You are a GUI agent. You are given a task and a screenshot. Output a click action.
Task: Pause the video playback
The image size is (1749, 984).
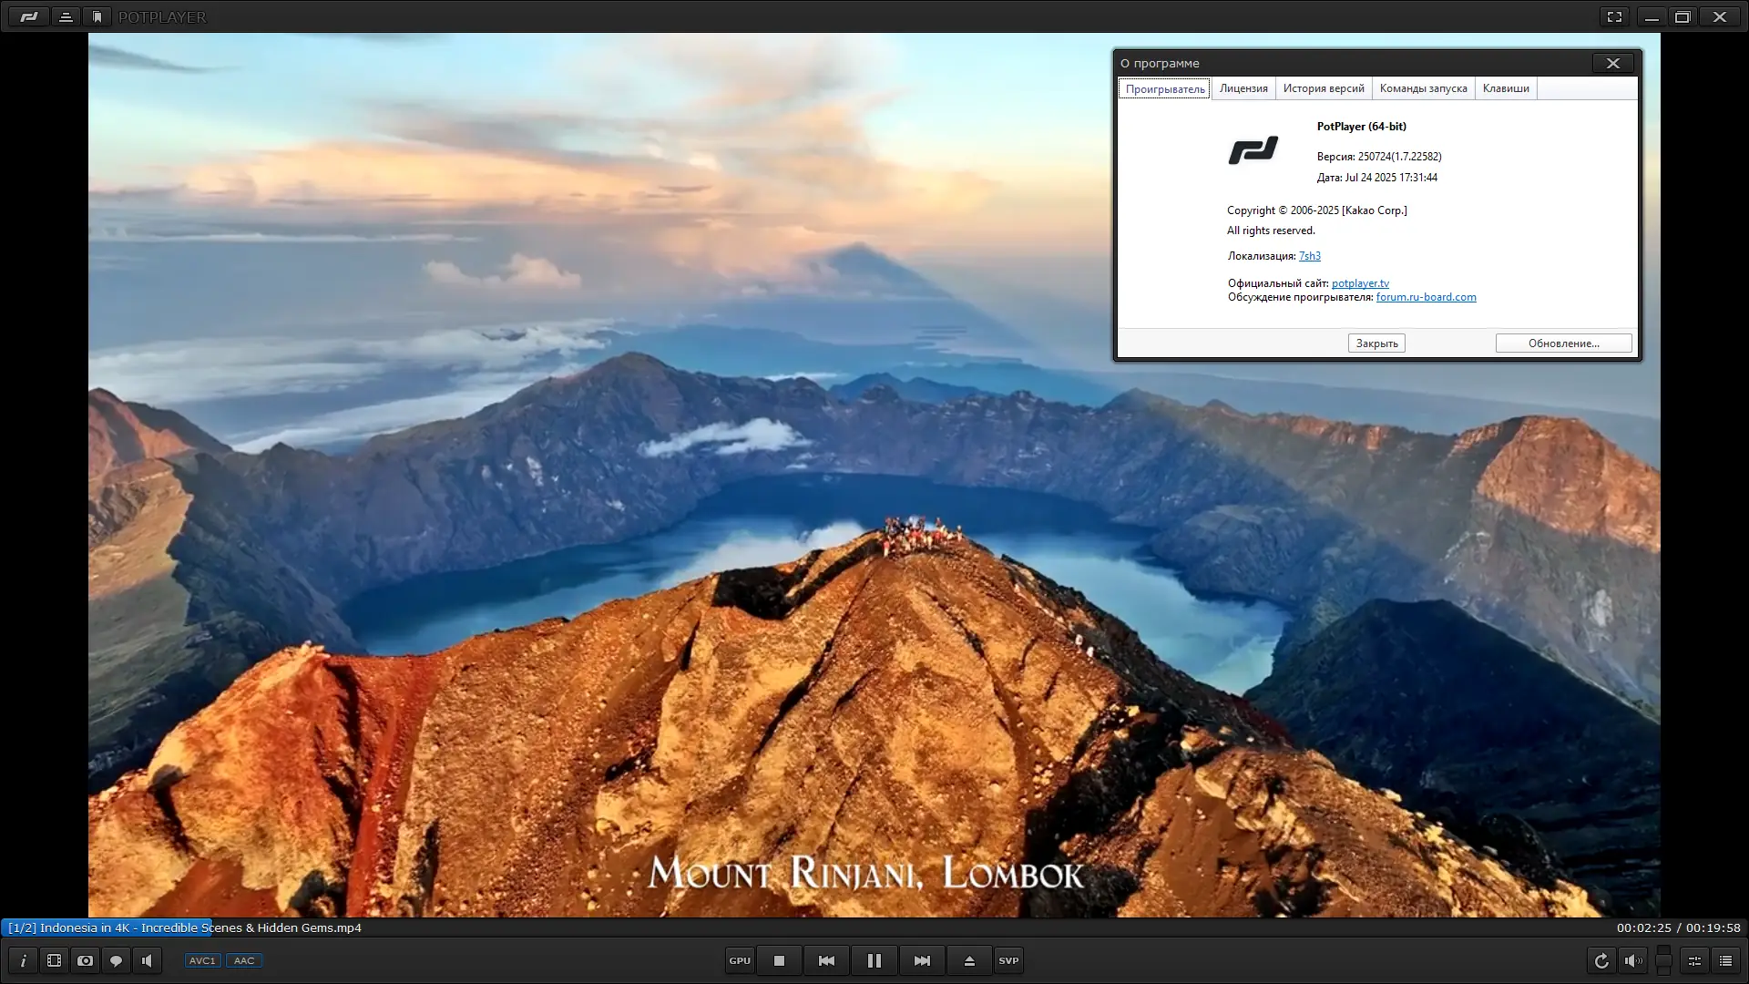874,960
